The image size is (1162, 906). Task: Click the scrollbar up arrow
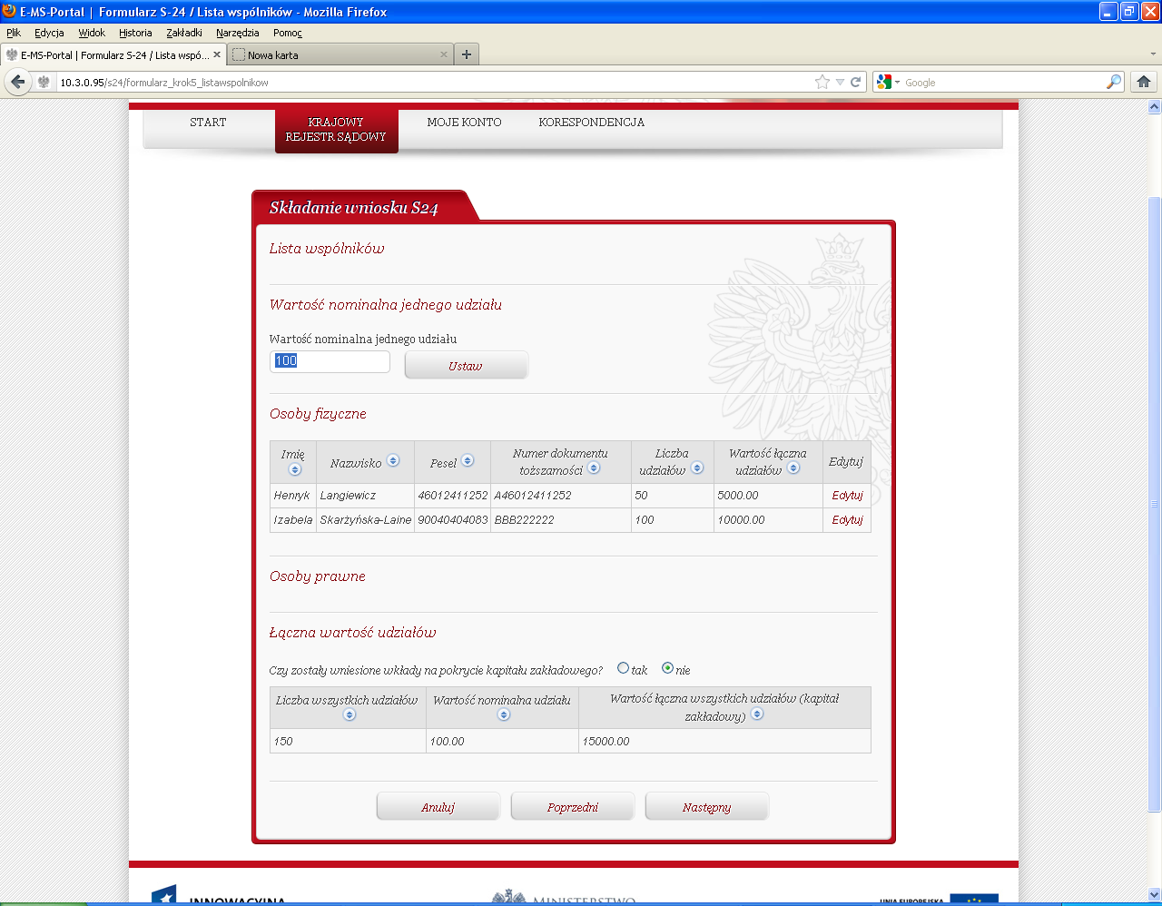coord(1155,106)
